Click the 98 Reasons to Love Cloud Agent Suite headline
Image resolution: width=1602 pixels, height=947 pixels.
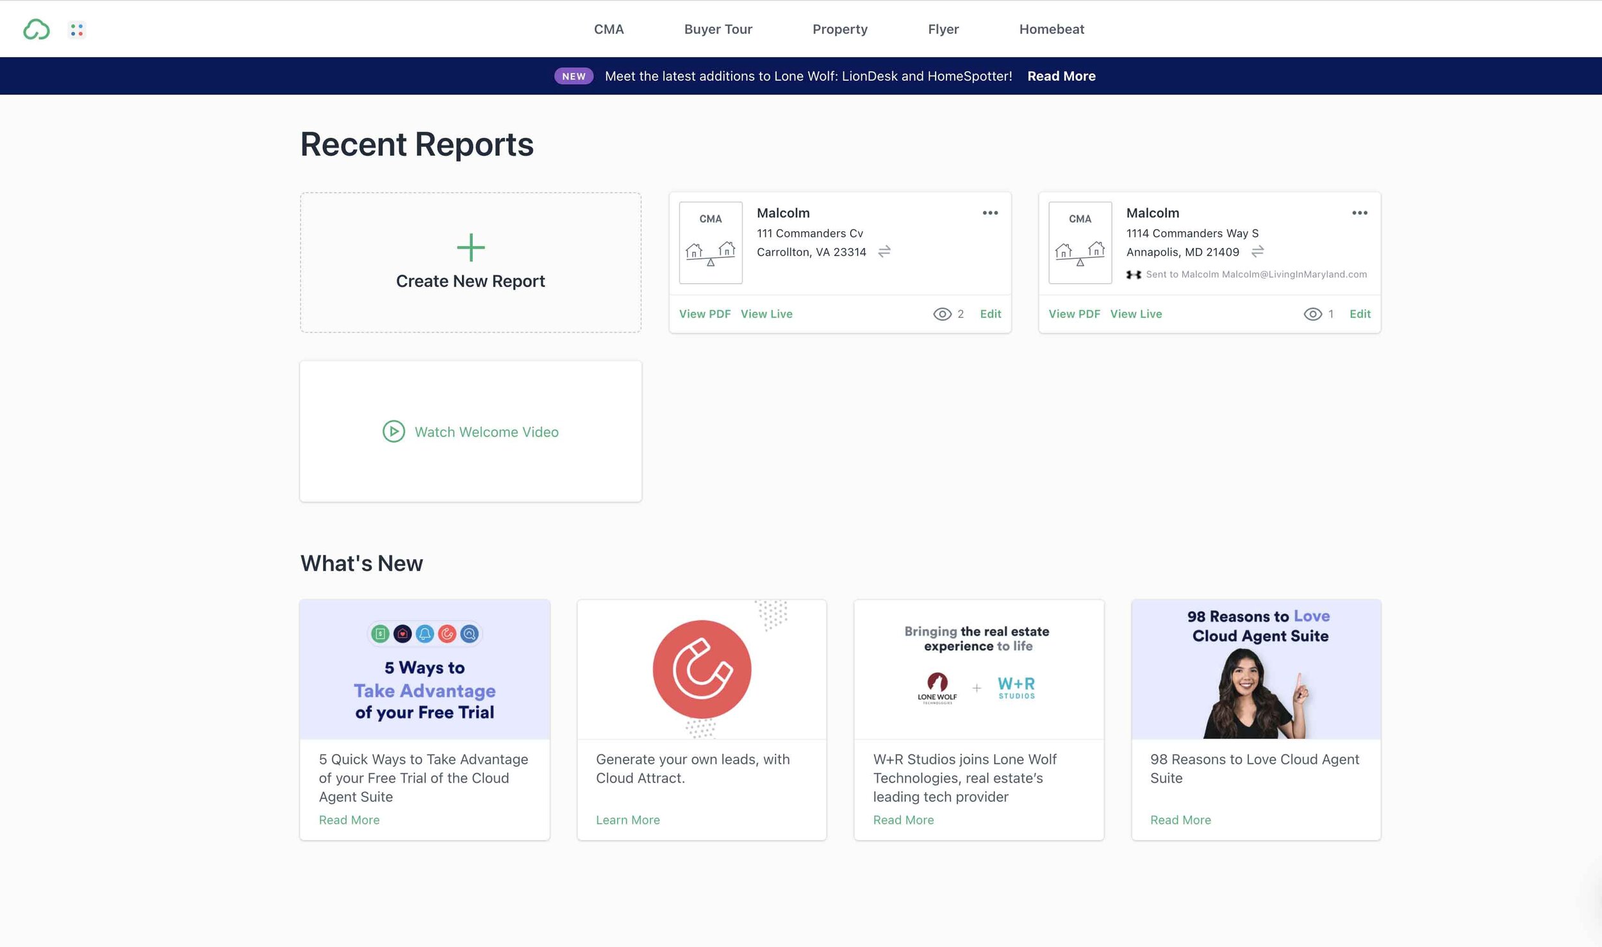(1254, 768)
